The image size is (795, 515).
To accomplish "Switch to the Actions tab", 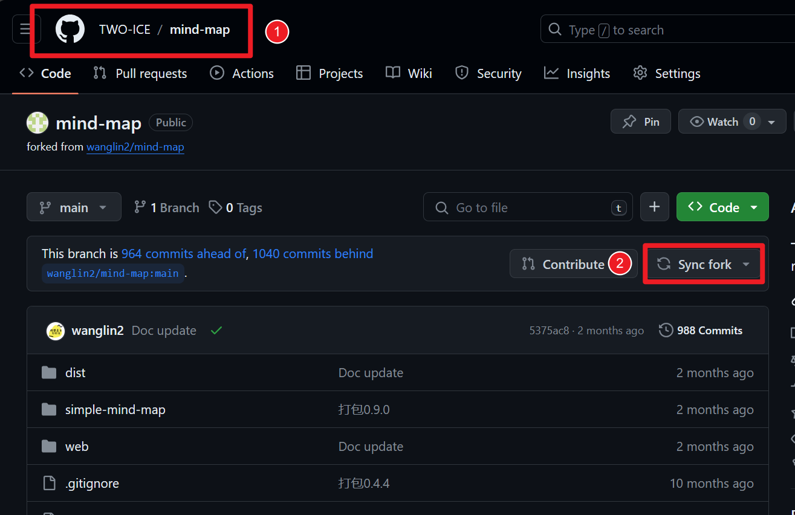I will pos(242,73).
